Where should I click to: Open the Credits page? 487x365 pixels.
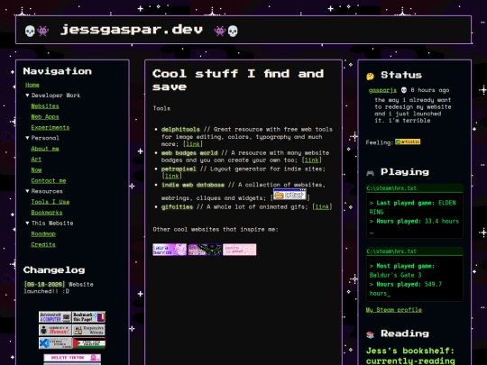[43, 244]
